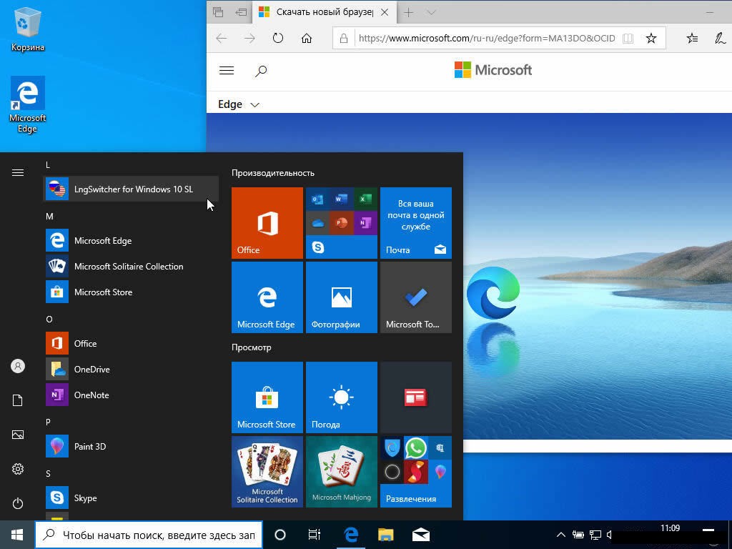
Task: Click the volume speaker tray icon
Action: pos(609,535)
